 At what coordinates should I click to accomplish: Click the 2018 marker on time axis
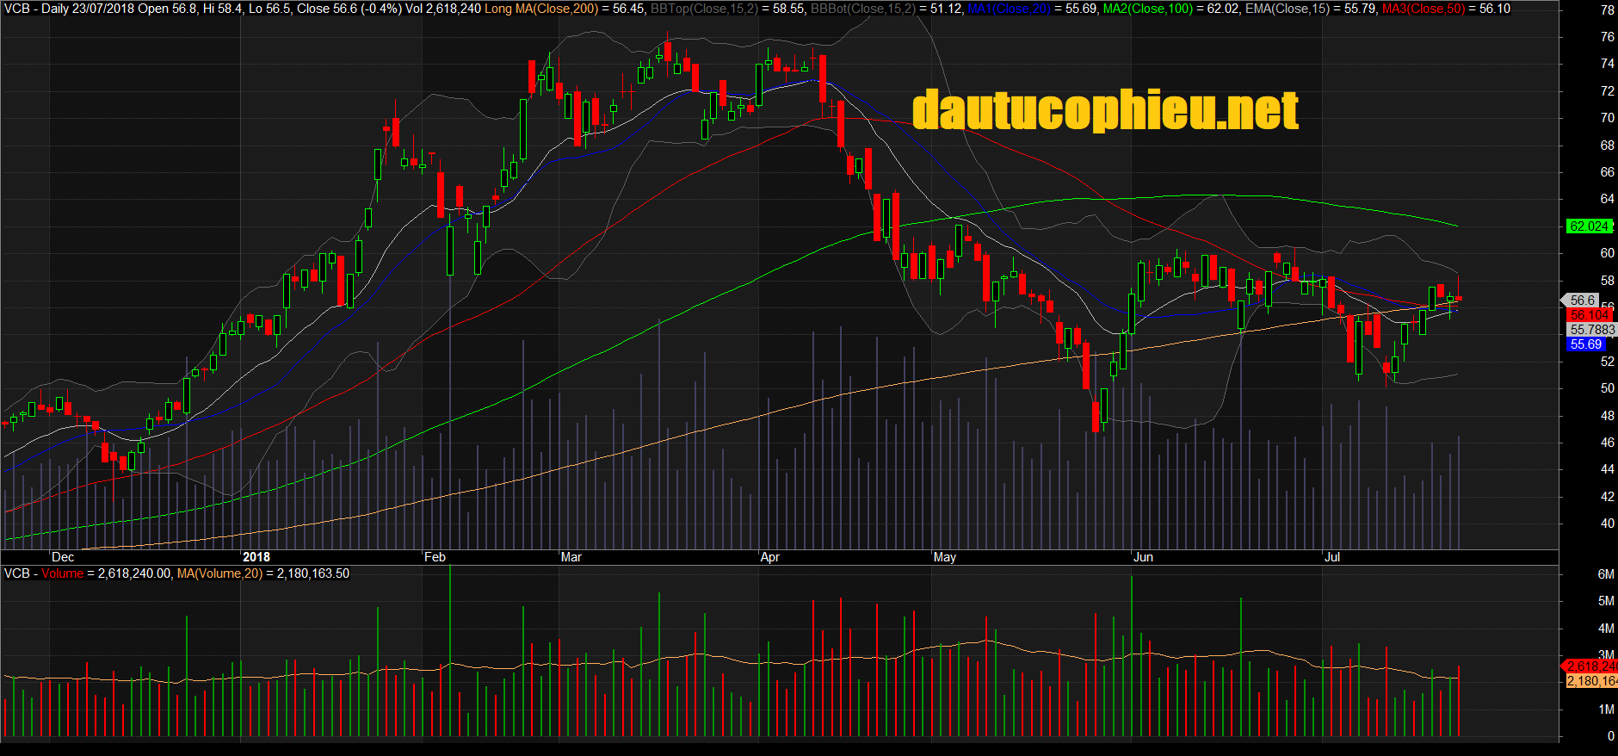[256, 557]
